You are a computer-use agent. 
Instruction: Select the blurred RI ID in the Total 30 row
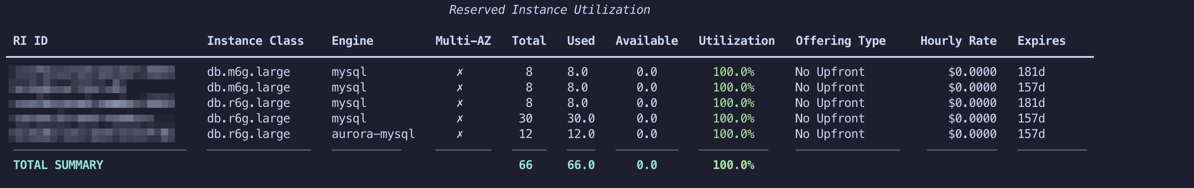(81, 119)
